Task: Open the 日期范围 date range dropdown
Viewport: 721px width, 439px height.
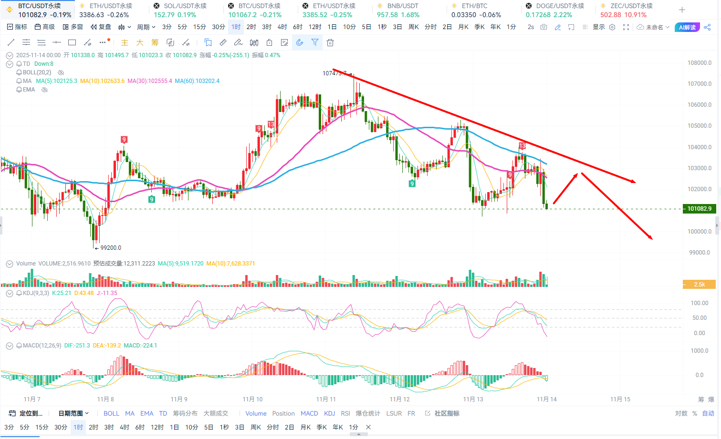Action: (x=73, y=413)
